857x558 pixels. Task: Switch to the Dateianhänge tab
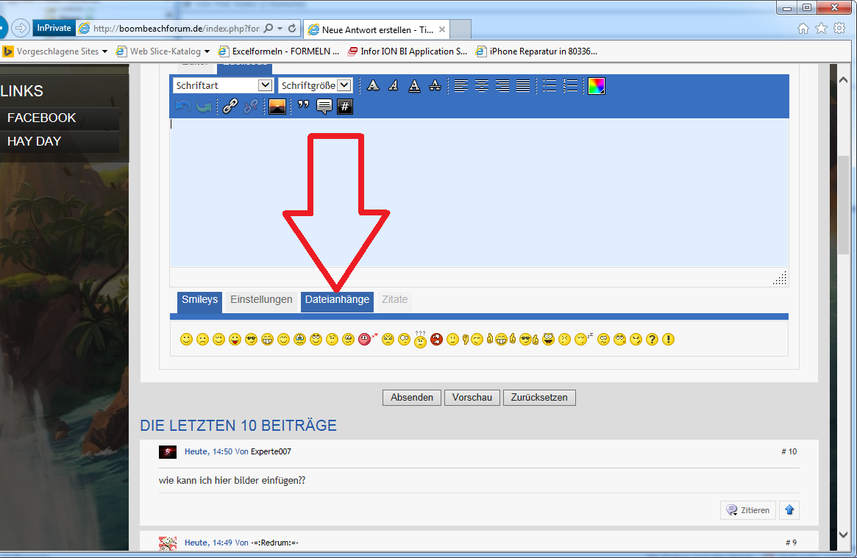coord(337,300)
